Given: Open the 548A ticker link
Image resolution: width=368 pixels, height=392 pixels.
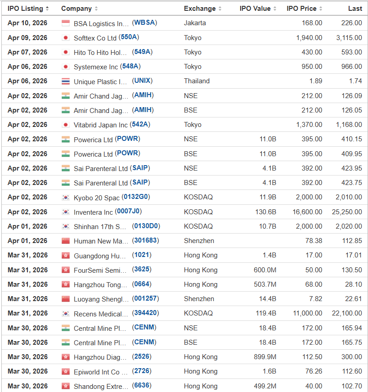Looking at the screenshot, I should click(x=130, y=66).
